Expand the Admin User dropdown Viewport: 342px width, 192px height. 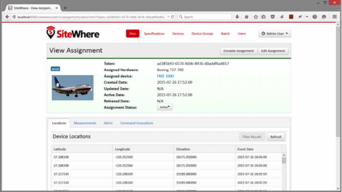(275, 33)
